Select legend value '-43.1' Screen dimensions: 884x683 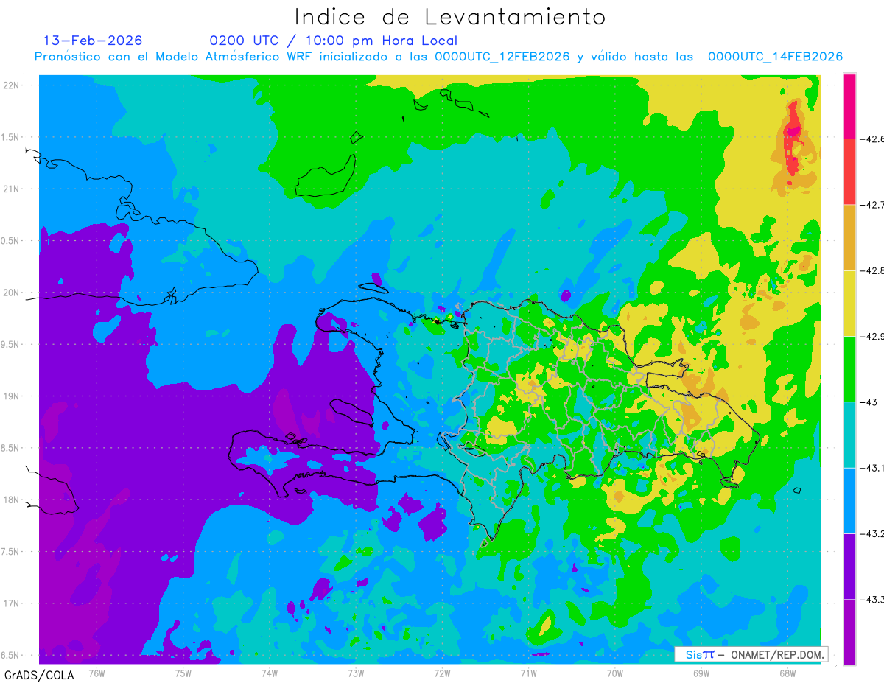[873, 468]
